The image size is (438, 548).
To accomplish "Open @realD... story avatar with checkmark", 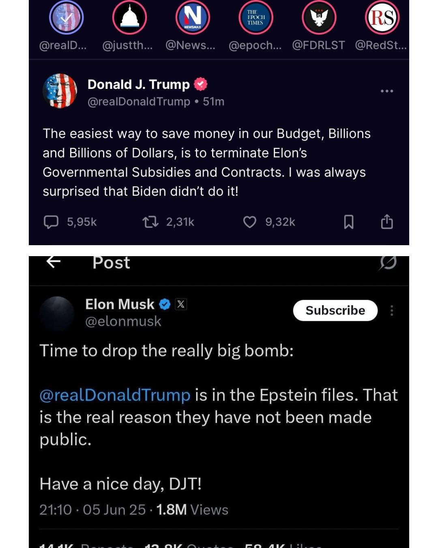I will 67,17.
